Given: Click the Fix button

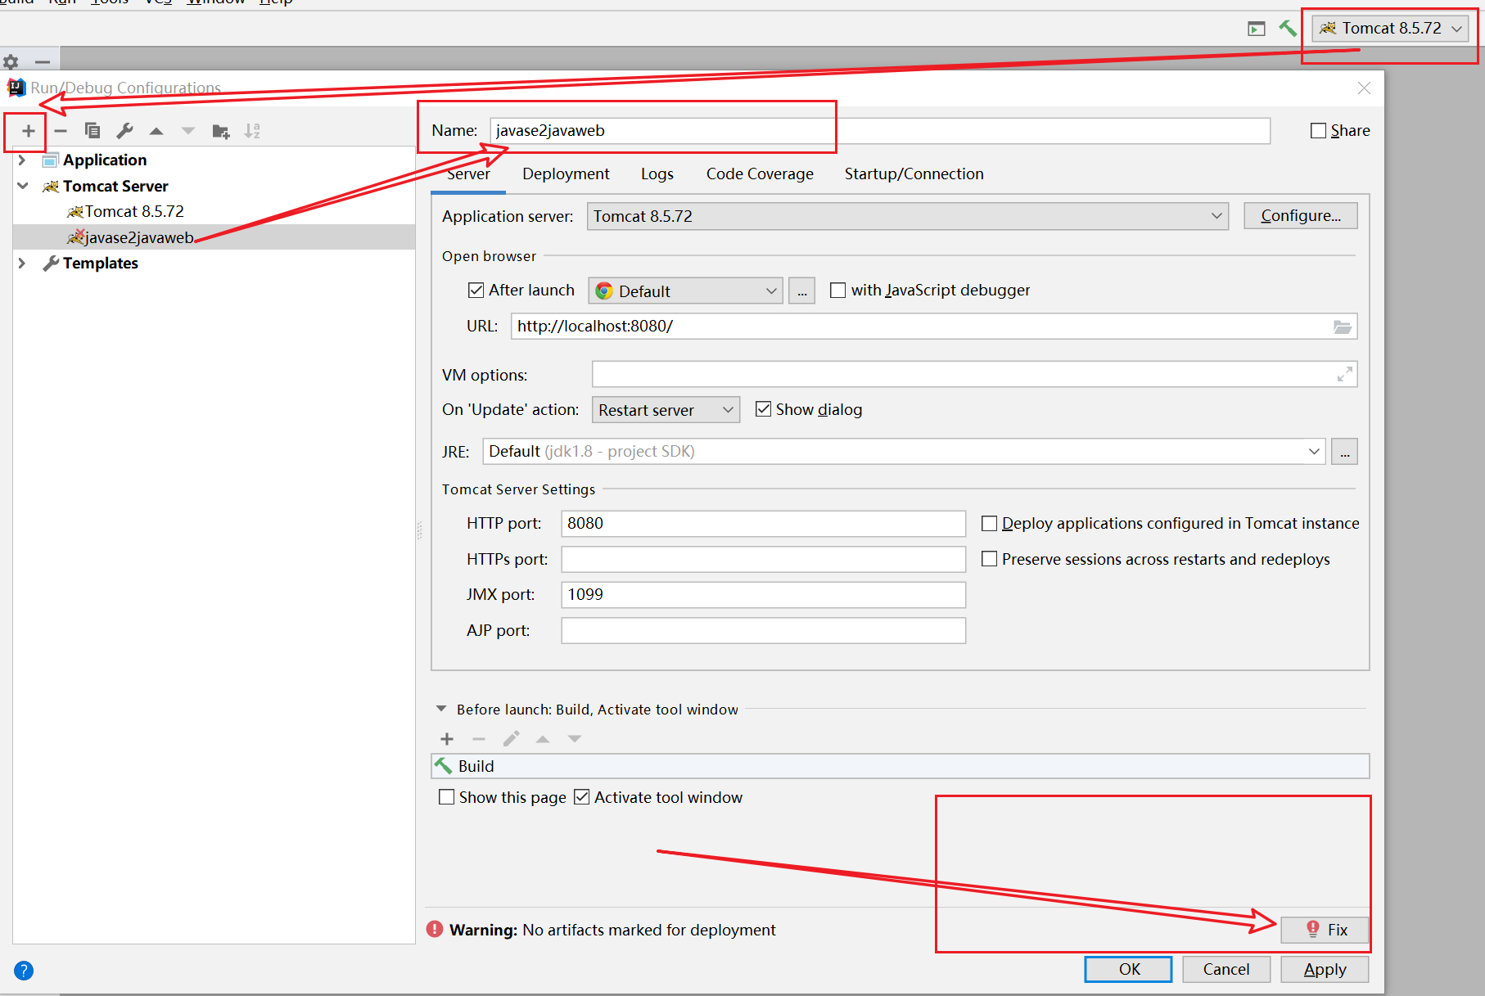Looking at the screenshot, I should (x=1325, y=930).
